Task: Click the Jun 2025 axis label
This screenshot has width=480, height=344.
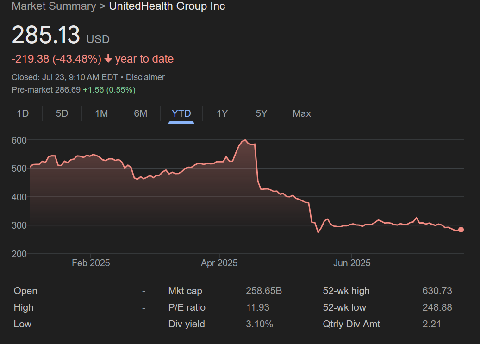Action: point(352,263)
